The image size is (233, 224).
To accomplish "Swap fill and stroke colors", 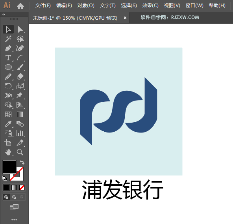I will (x=22, y=162).
